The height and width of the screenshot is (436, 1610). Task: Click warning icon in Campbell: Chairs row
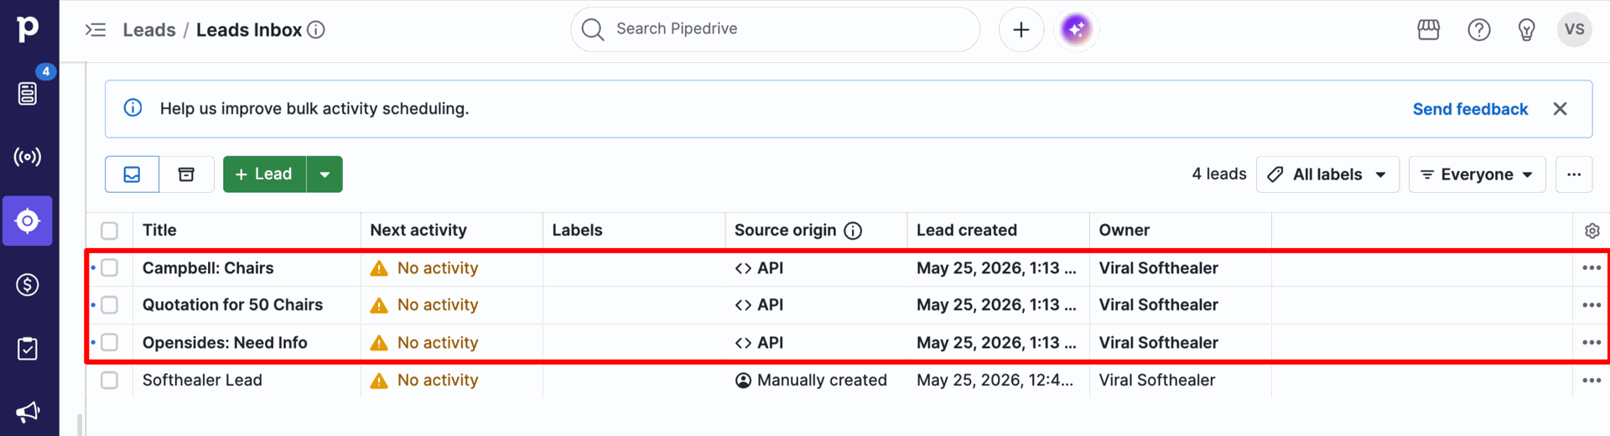(379, 268)
